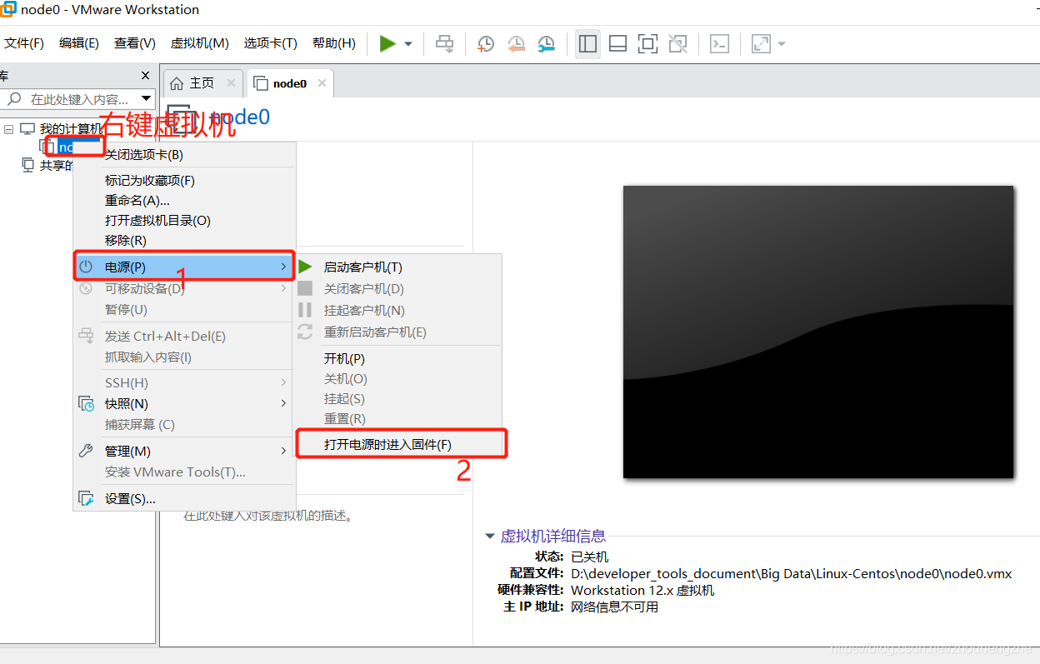Click the Unity mode toolbar icon
The image size is (1040, 664).
point(678,43)
